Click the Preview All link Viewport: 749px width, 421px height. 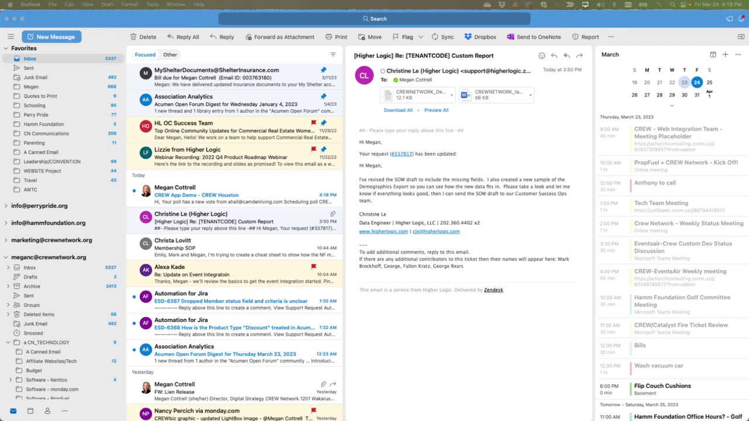(437, 110)
